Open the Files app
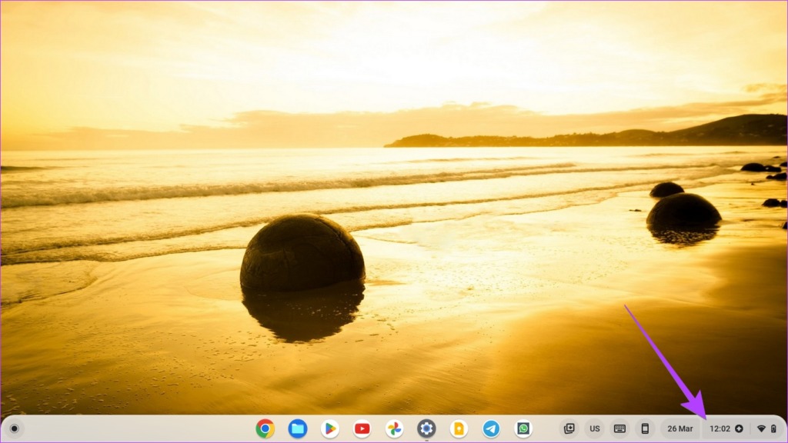Viewport: 788px width, 443px height. [x=298, y=428]
